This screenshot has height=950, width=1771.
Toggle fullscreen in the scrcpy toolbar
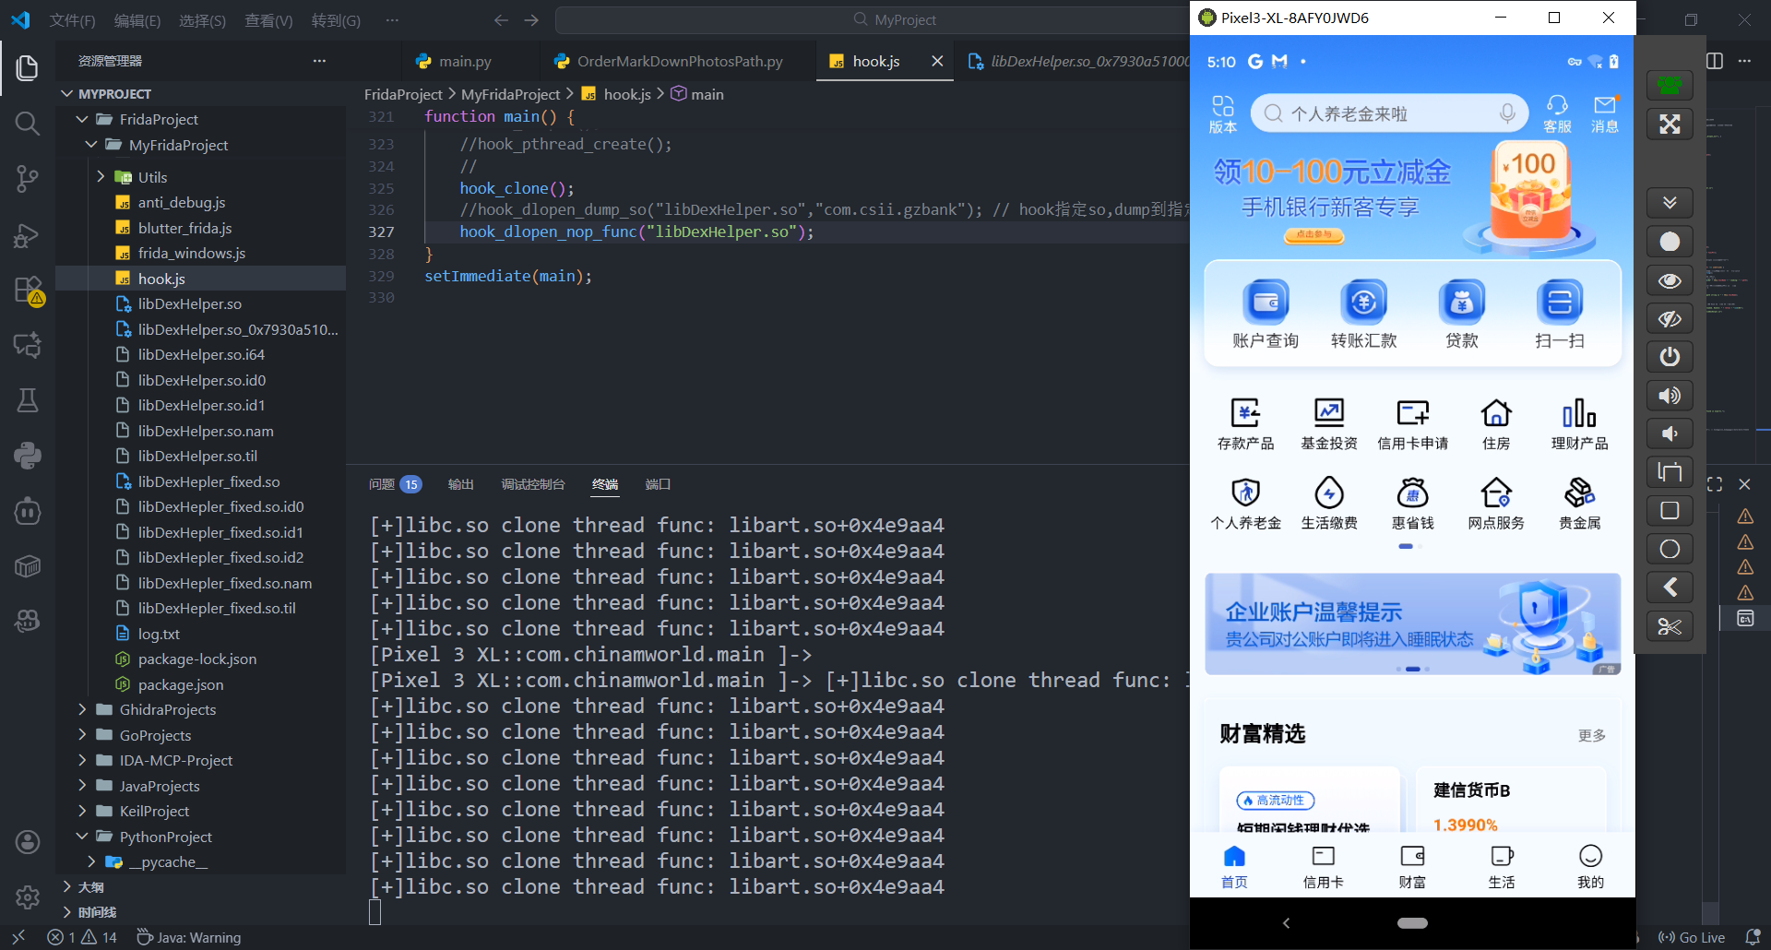(1670, 124)
